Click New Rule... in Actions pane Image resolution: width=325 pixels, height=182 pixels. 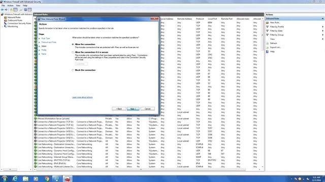[x=275, y=22]
